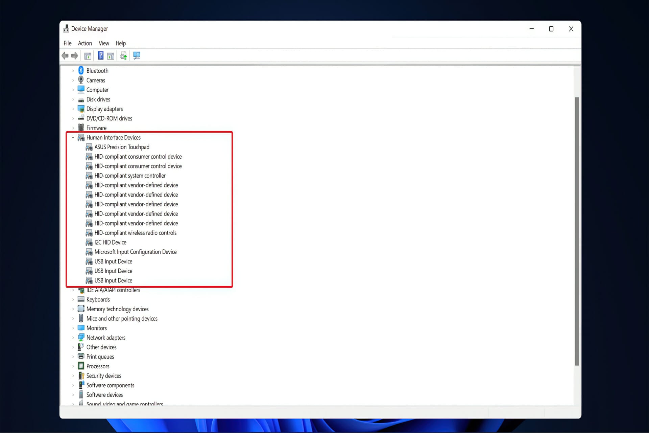This screenshot has width=649, height=433.
Task: Select the I2C HID Device entry
Action: point(110,242)
